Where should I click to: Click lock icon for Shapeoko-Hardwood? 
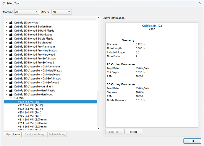[11, 94]
